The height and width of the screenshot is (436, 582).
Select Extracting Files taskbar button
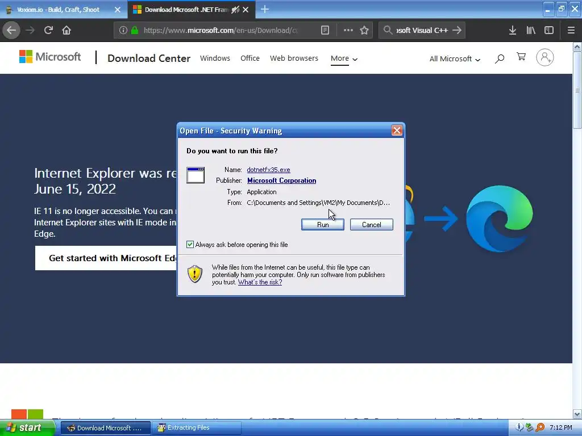coord(197,428)
